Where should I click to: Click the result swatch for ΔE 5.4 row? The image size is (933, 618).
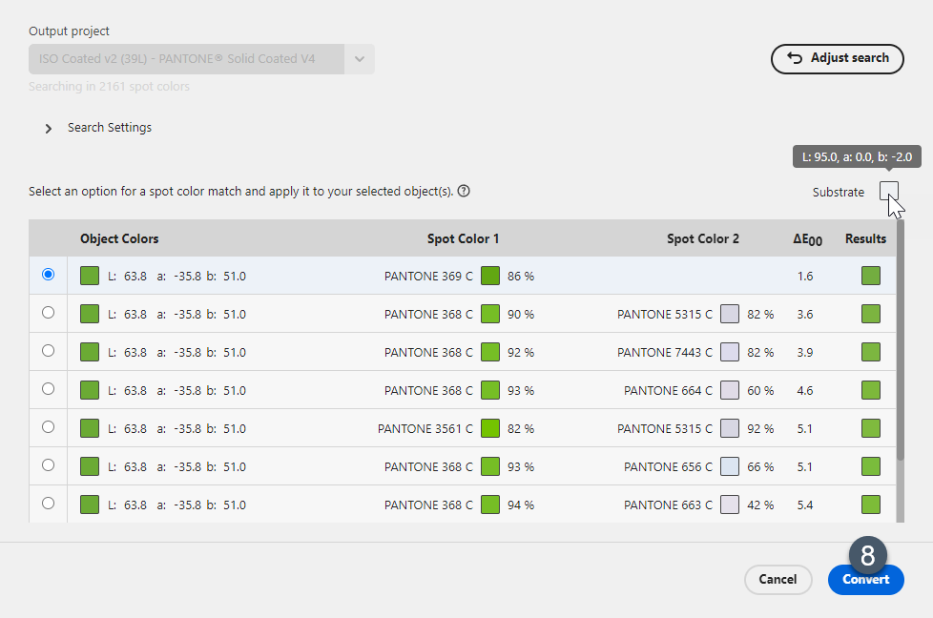(871, 505)
